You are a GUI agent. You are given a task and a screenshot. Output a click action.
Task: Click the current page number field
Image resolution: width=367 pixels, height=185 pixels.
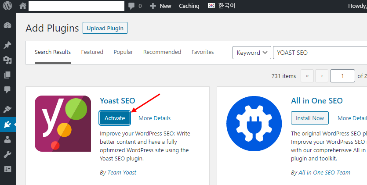pos(342,76)
